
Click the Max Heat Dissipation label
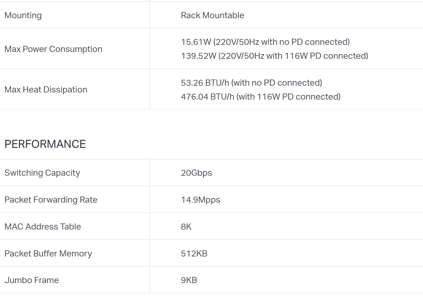click(x=46, y=90)
